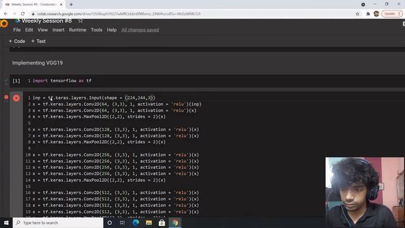Open Task View on taskbar
This screenshot has width=405, height=228.
(x=122, y=222)
